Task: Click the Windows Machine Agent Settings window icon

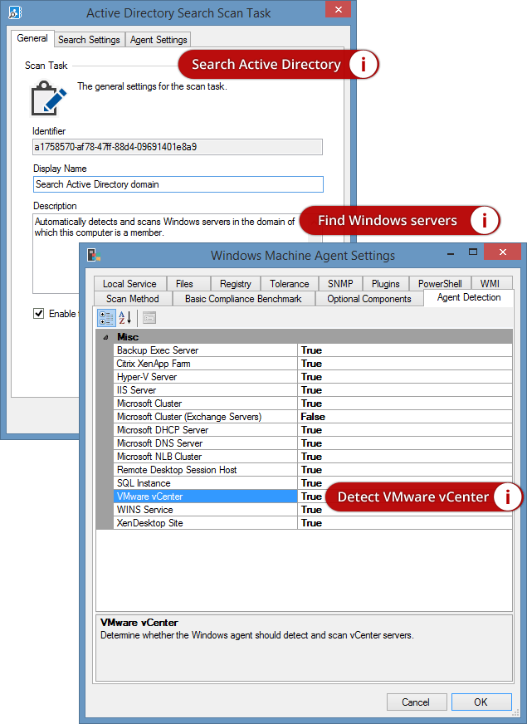Action: click(x=94, y=255)
